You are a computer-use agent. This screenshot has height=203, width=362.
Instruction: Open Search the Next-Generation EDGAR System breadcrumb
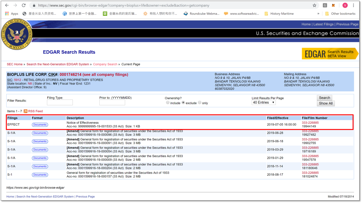pyautogui.click(x=58, y=64)
